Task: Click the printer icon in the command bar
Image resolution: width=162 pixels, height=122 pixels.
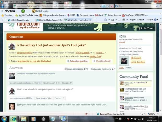Action: click(124, 20)
